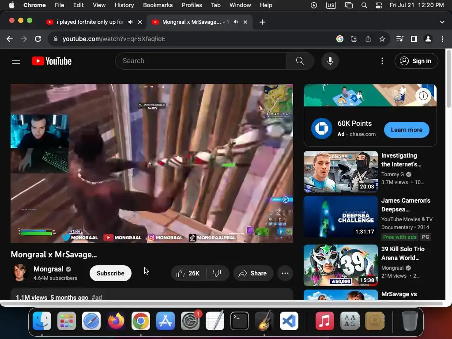Screen dimensions: 452x339
Task: Click Learn more on Chase ad
Action: (407, 130)
